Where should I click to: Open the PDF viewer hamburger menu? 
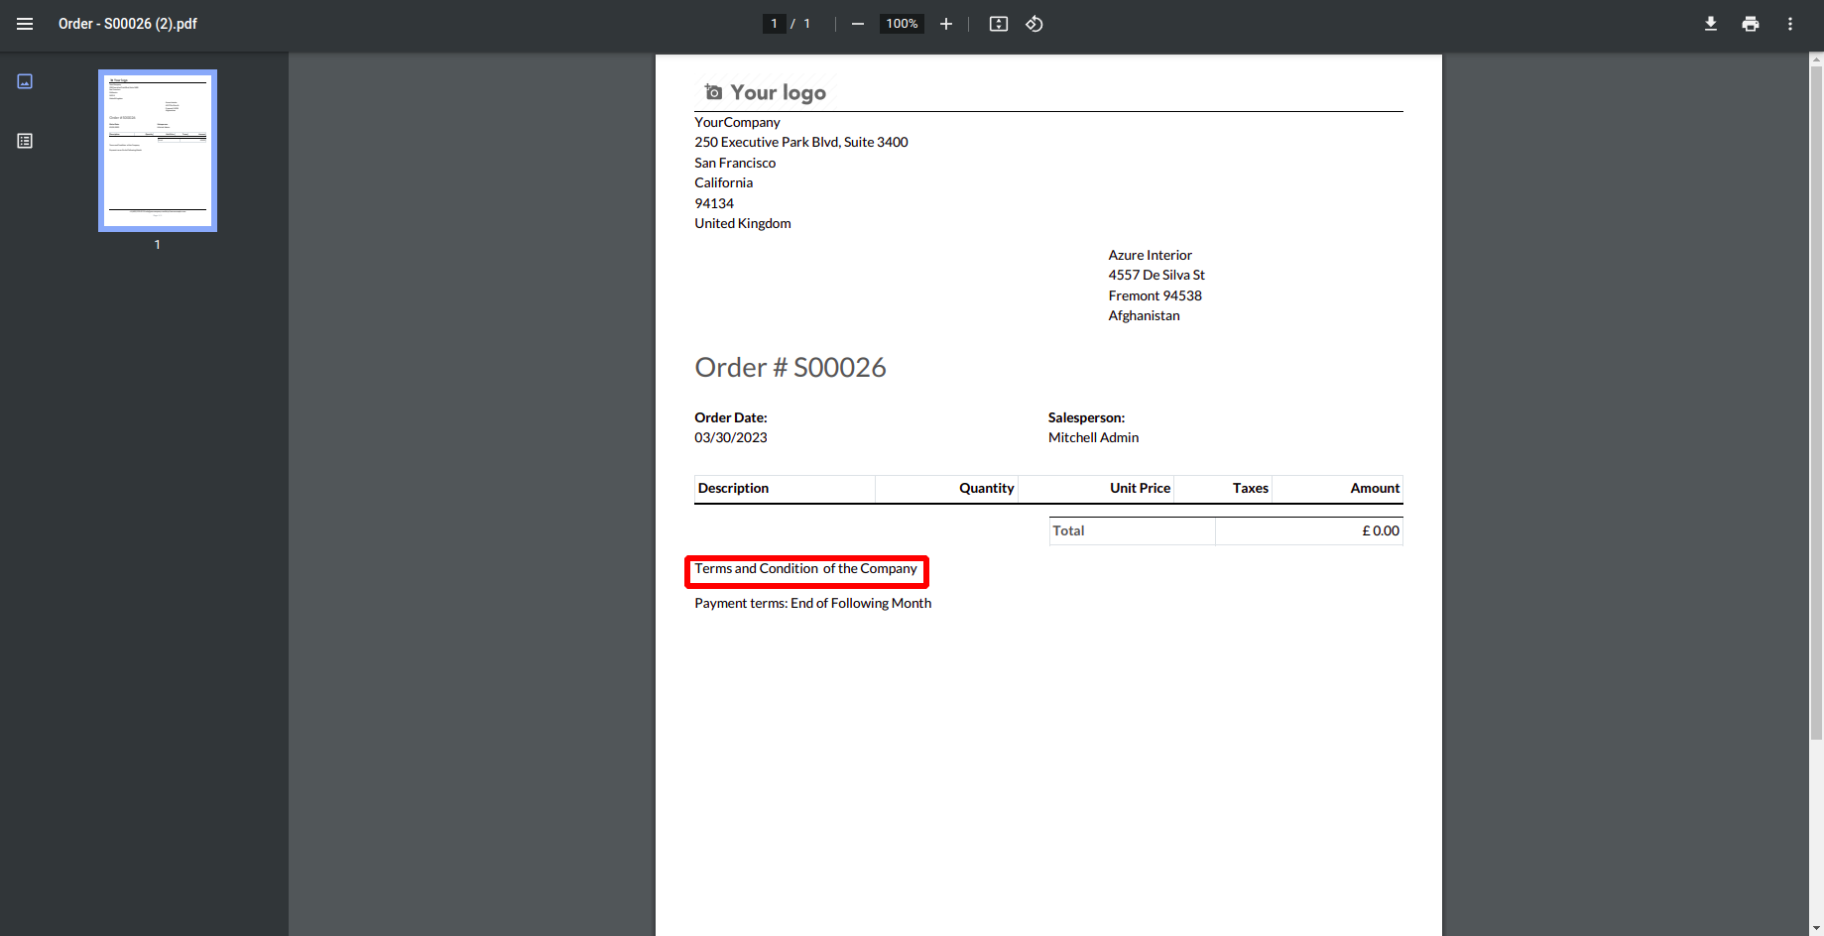pyautogui.click(x=25, y=24)
